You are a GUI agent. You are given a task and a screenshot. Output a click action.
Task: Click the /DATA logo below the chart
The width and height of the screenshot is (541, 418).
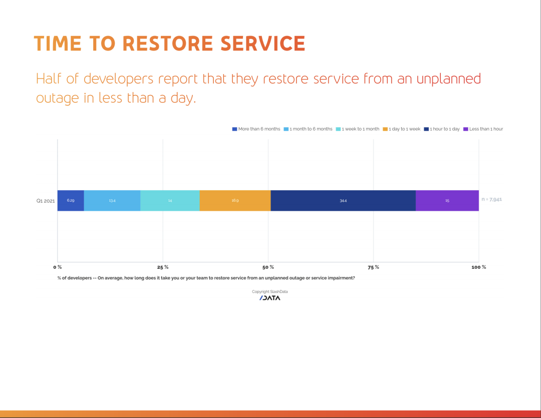[x=270, y=298]
